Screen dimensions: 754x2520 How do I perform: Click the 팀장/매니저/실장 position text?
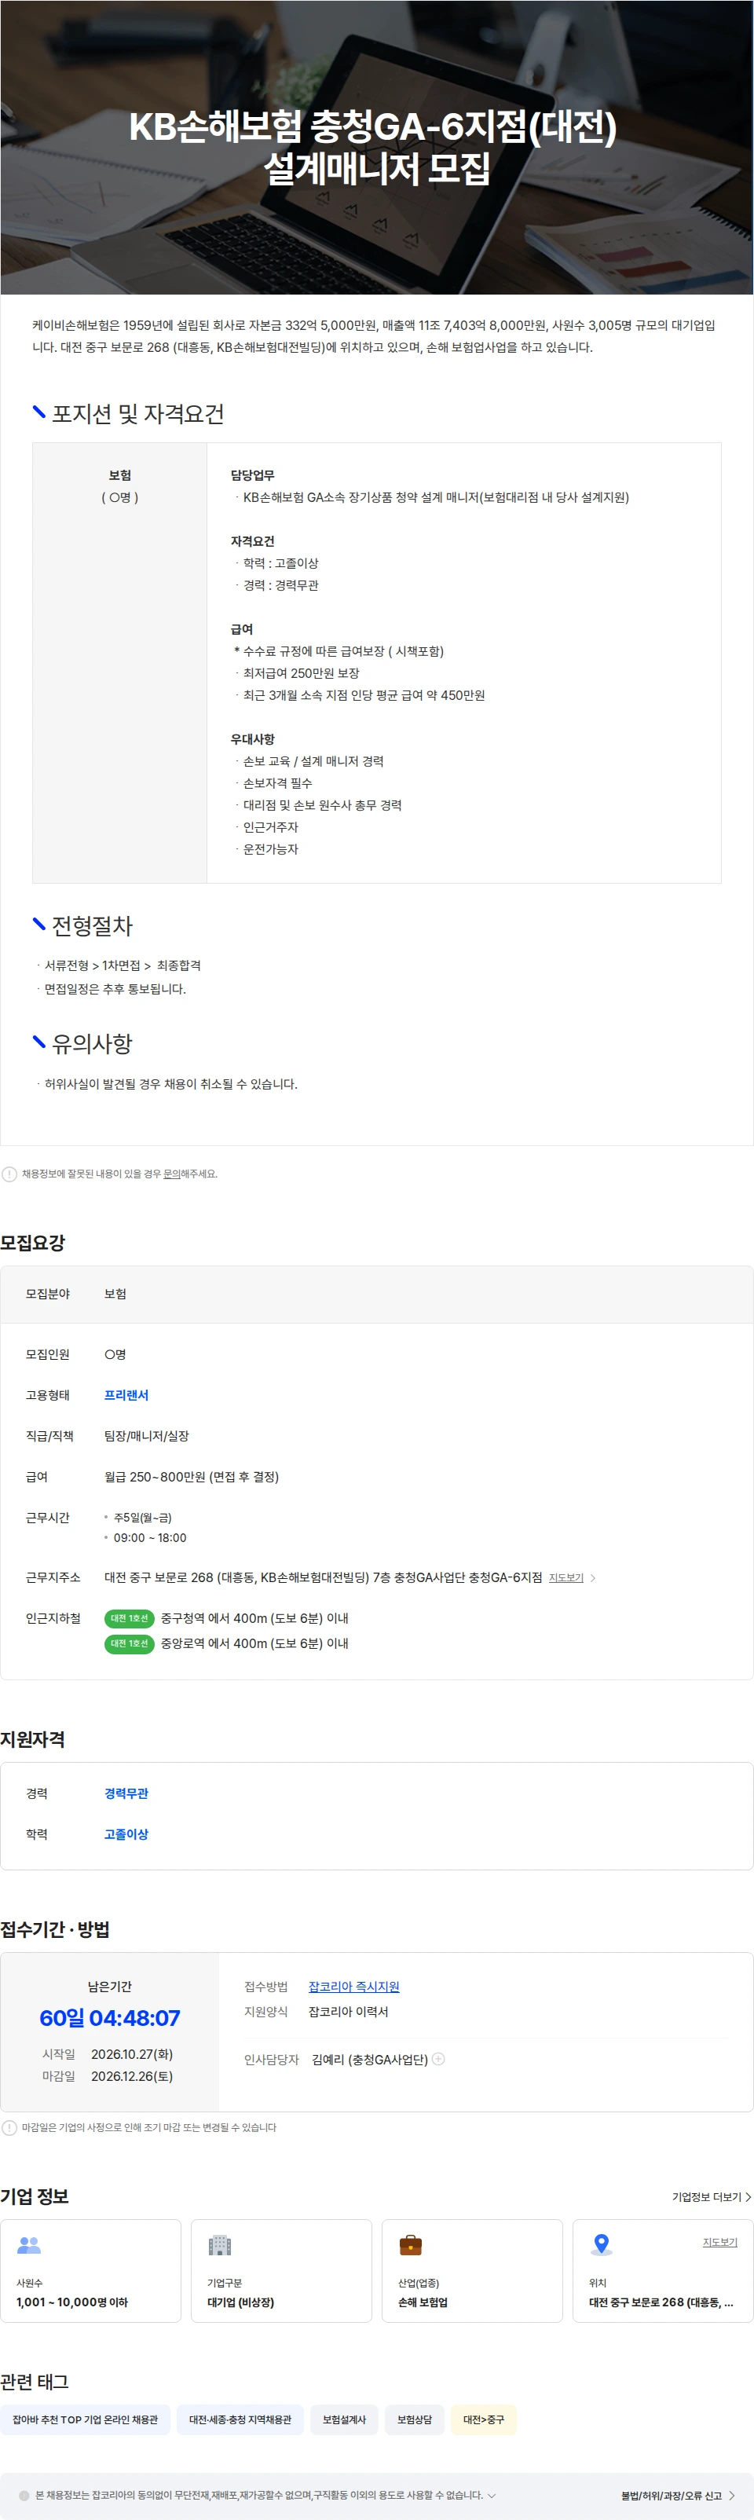pos(147,1436)
